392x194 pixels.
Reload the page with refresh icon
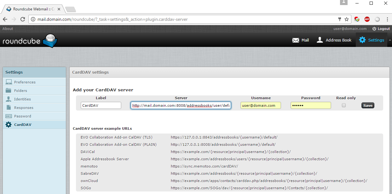[22, 19]
